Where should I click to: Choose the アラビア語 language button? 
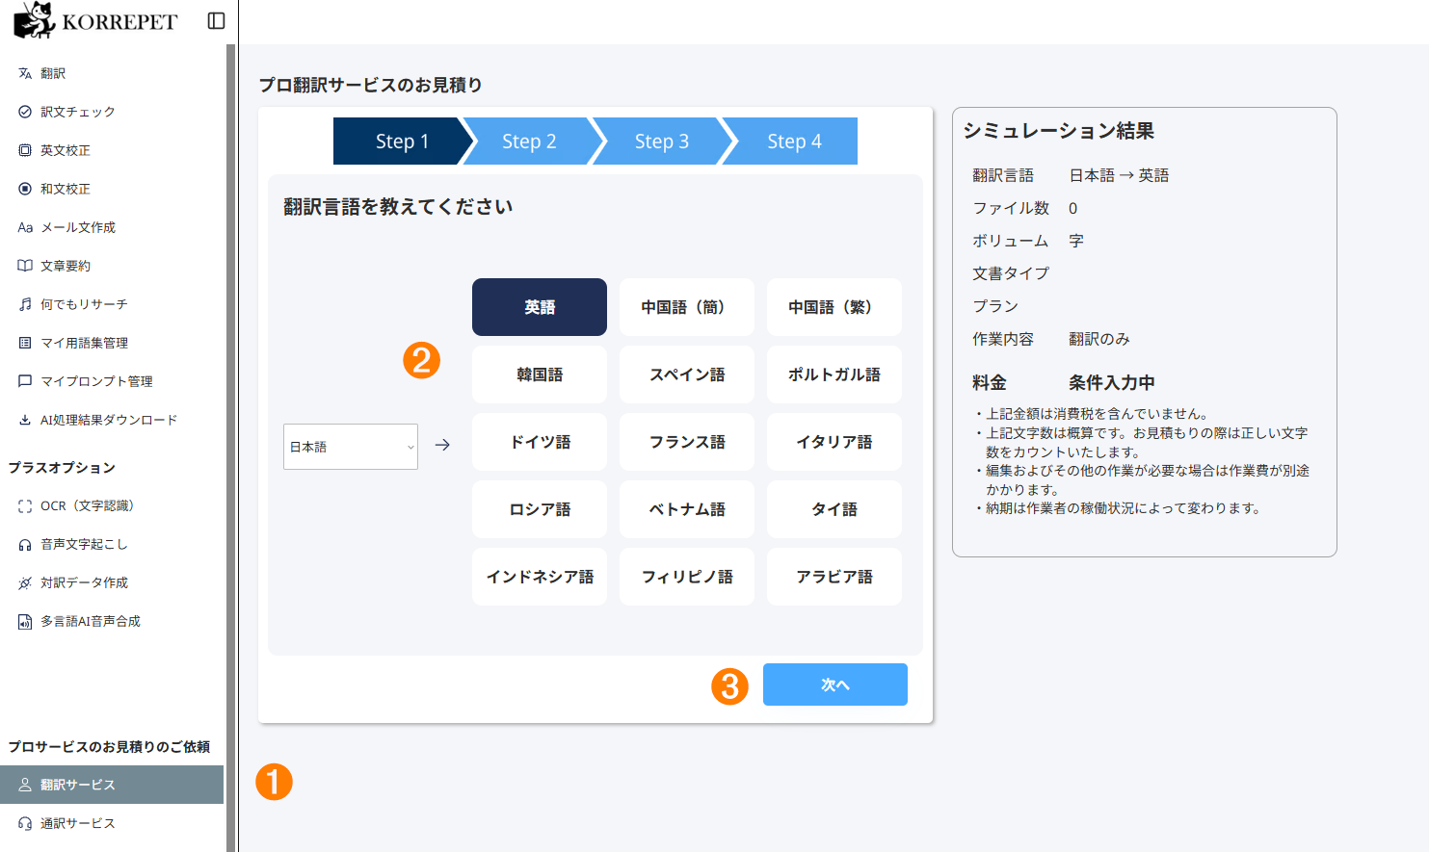(x=834, y=577)
